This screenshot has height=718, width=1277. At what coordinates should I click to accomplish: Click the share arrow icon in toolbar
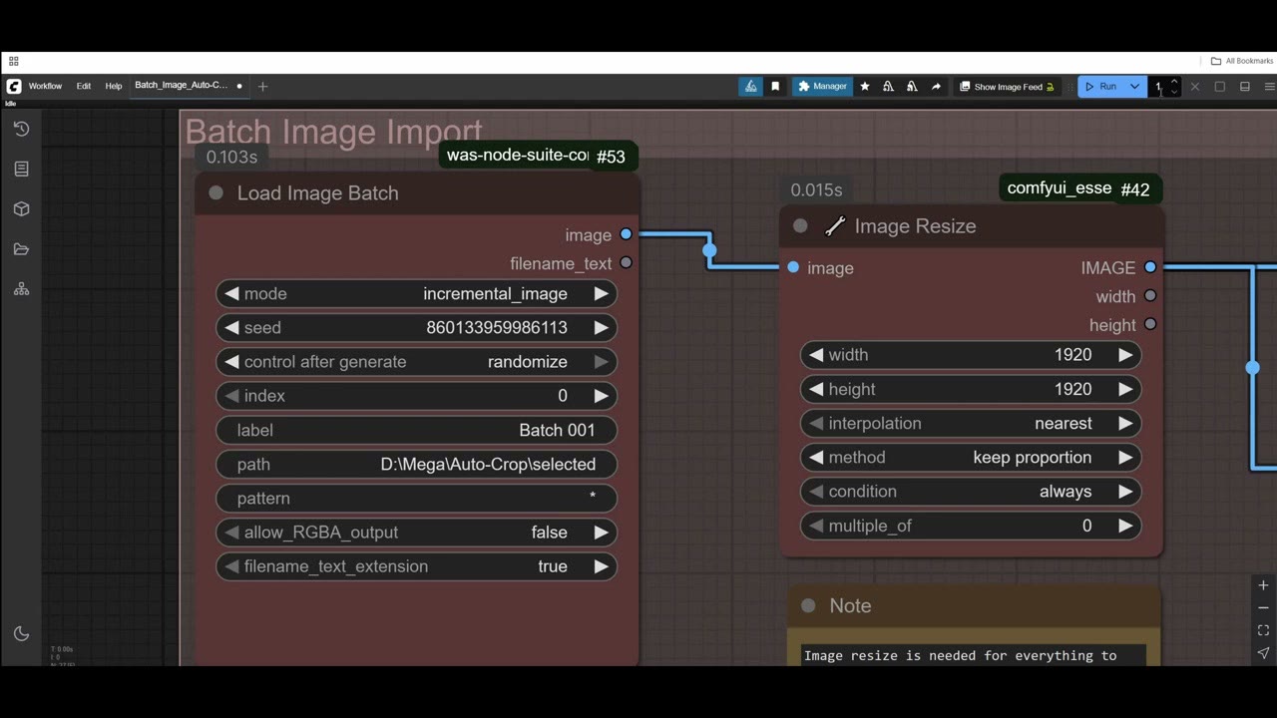[936, 87]
